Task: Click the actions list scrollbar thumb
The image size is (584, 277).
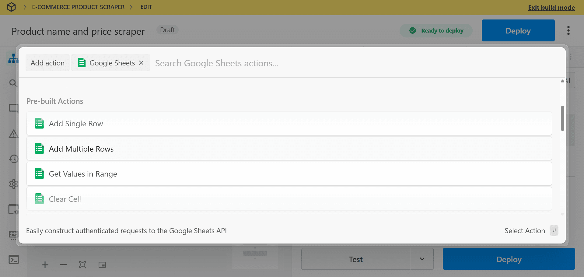Action: 562,118
